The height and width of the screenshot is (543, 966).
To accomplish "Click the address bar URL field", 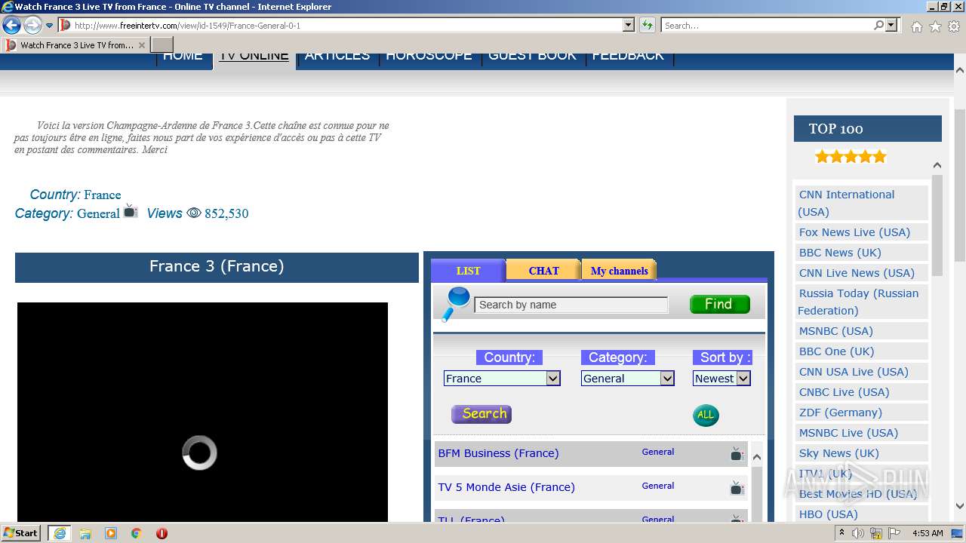I will (x=346, y=26).
